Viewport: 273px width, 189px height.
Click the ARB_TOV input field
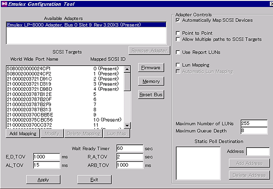coord(130,165)
